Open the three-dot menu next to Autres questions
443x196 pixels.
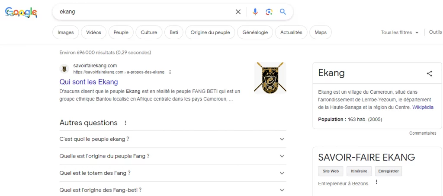tap(125, 123)
